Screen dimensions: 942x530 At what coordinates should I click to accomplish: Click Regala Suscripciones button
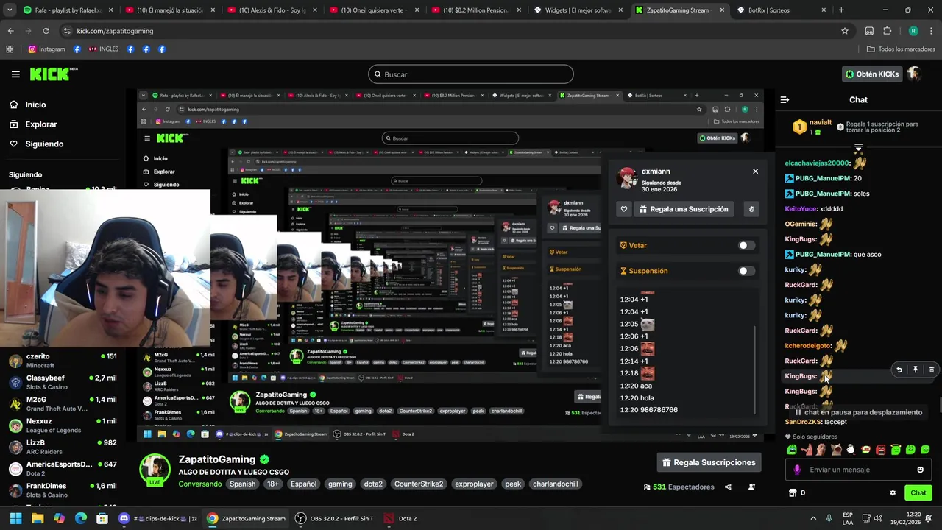point(709,462)
